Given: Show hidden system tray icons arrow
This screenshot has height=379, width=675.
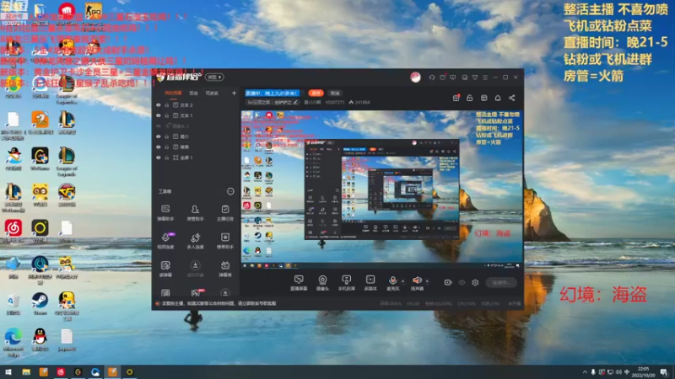Looking at the screenshot, I should [584, 372].
